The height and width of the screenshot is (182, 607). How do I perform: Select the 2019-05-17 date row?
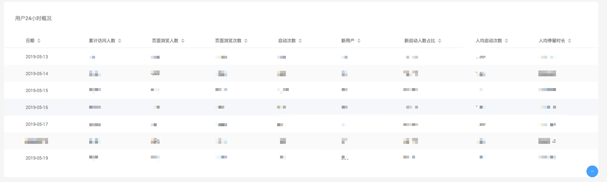[37, 124]
